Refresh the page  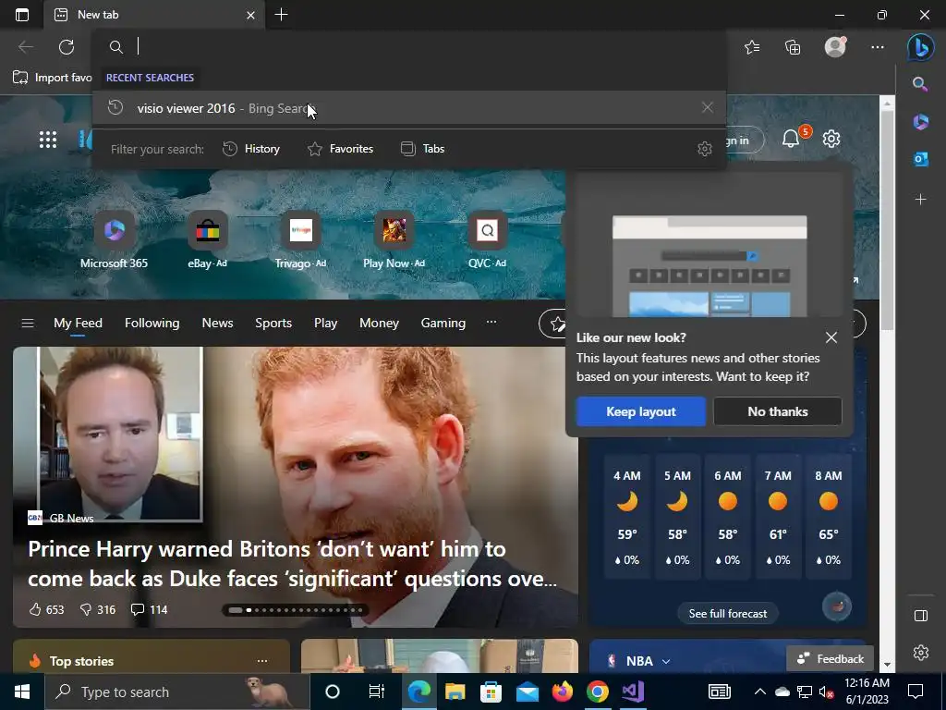pos(67,46)
